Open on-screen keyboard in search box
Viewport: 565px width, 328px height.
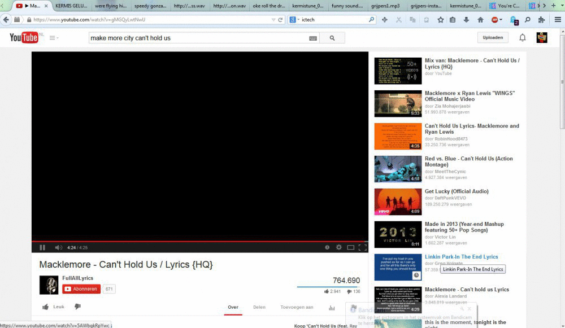click(313, 38)
